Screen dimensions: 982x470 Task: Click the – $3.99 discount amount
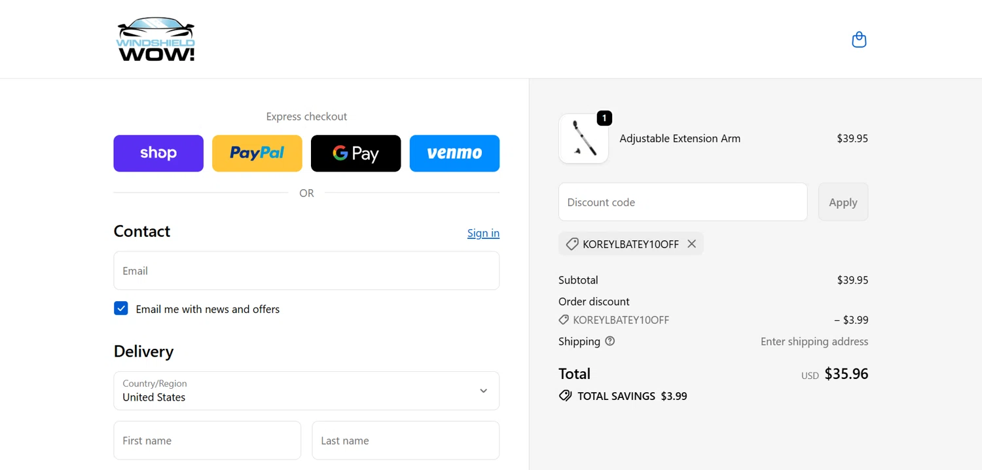851,320
